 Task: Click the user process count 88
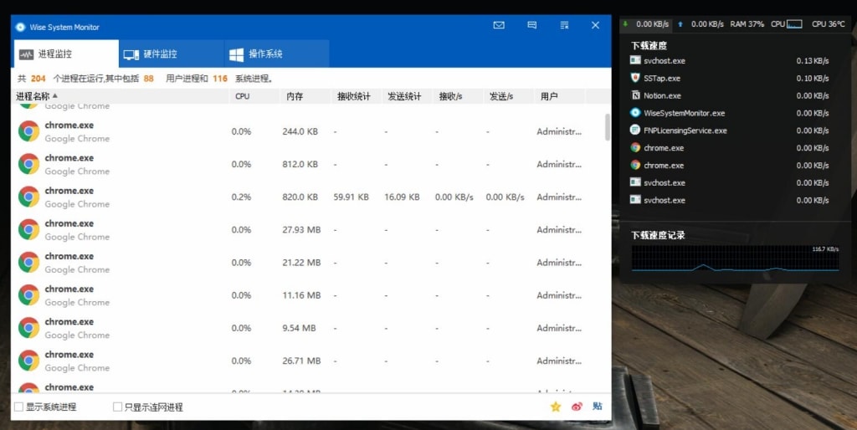149,79
